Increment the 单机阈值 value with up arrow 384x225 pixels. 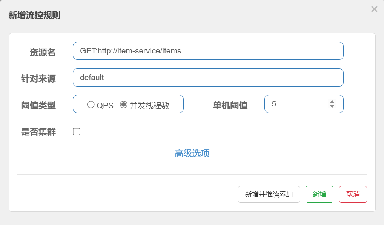click(332, 102)
